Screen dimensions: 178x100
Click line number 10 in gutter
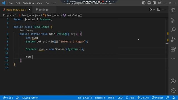(7, 49)
